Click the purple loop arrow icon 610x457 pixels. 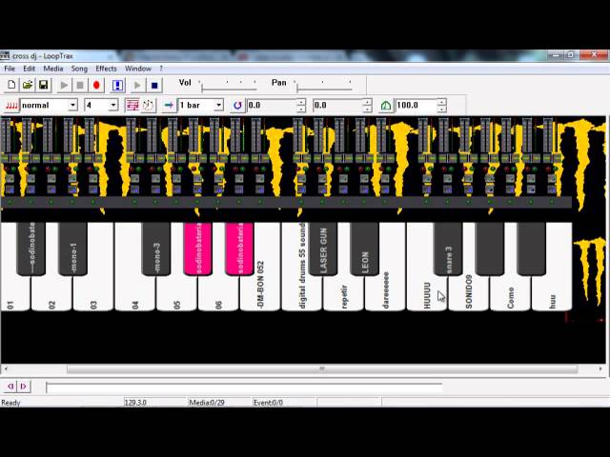(237, 106)
